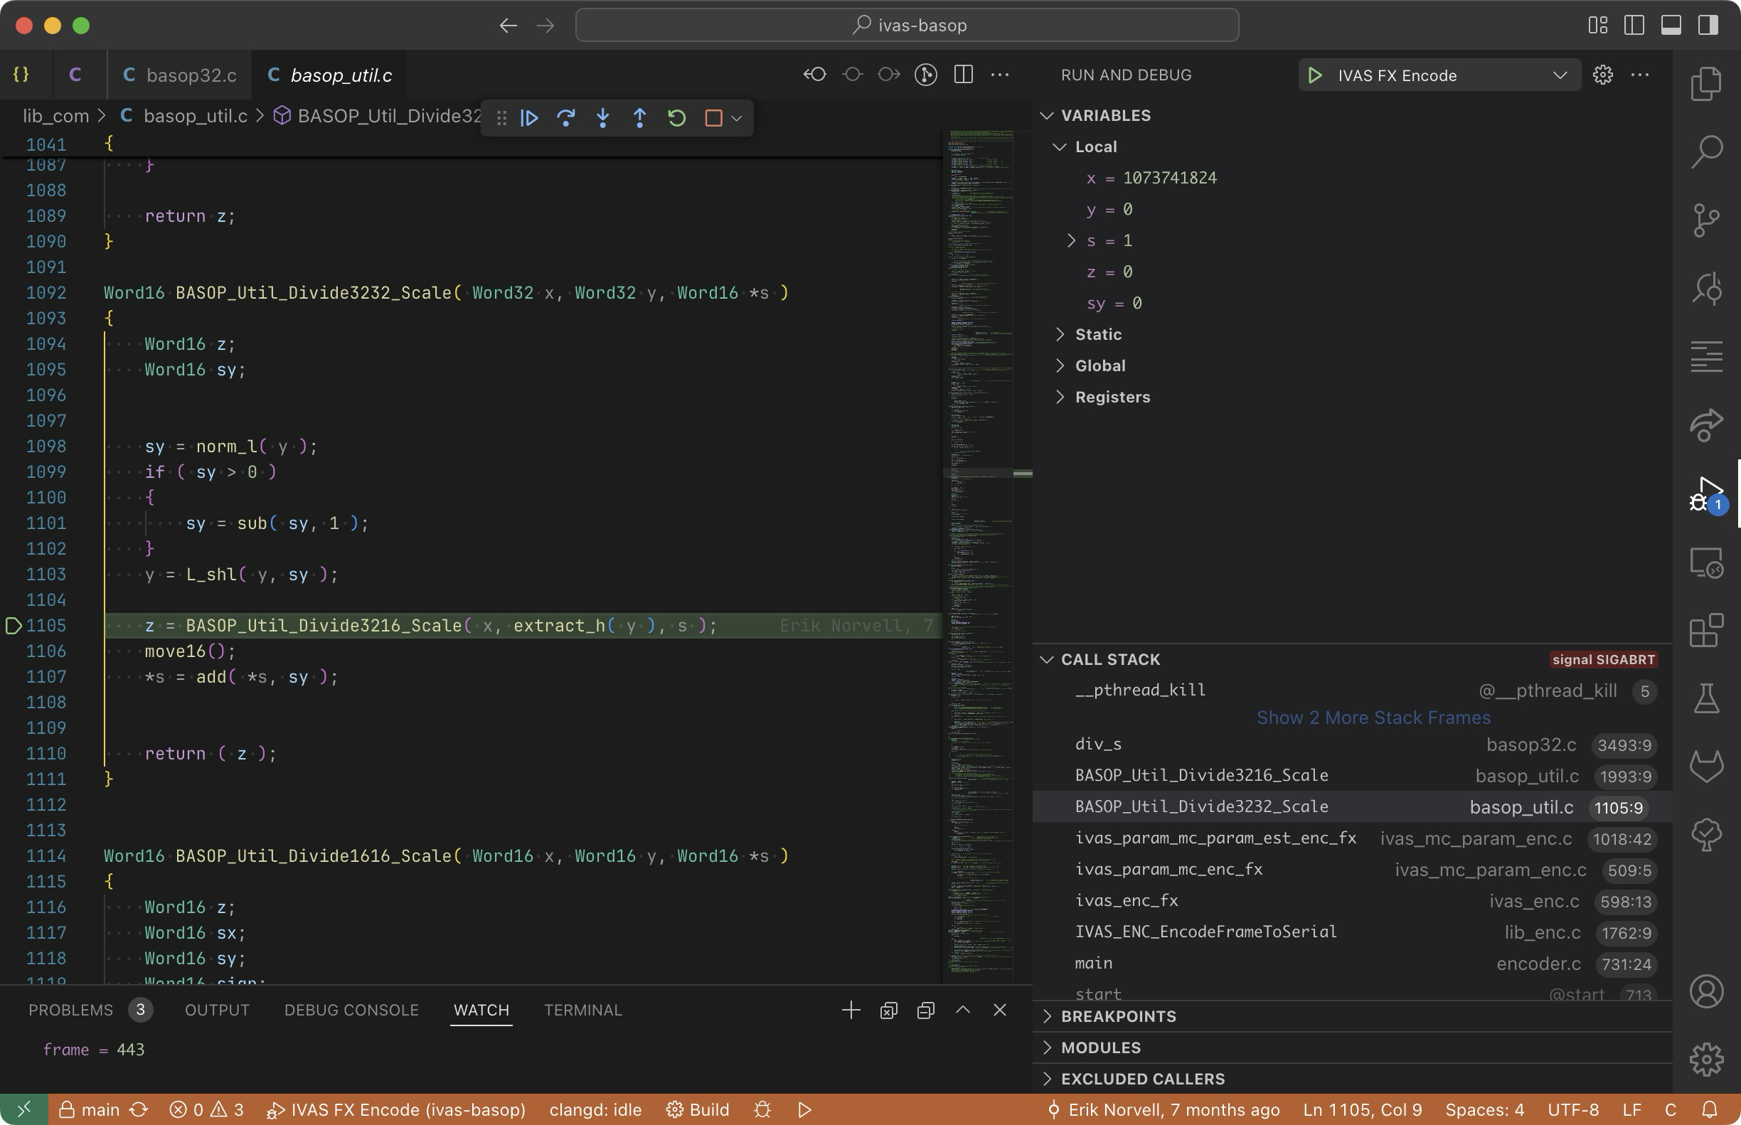Click the debug Step Out arrow

click(639, 117)
